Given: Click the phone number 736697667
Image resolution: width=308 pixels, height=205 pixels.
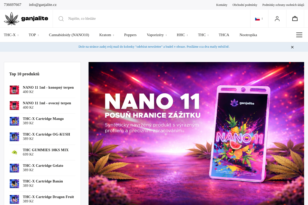Looking at the screenshot, I should [13, 5].
